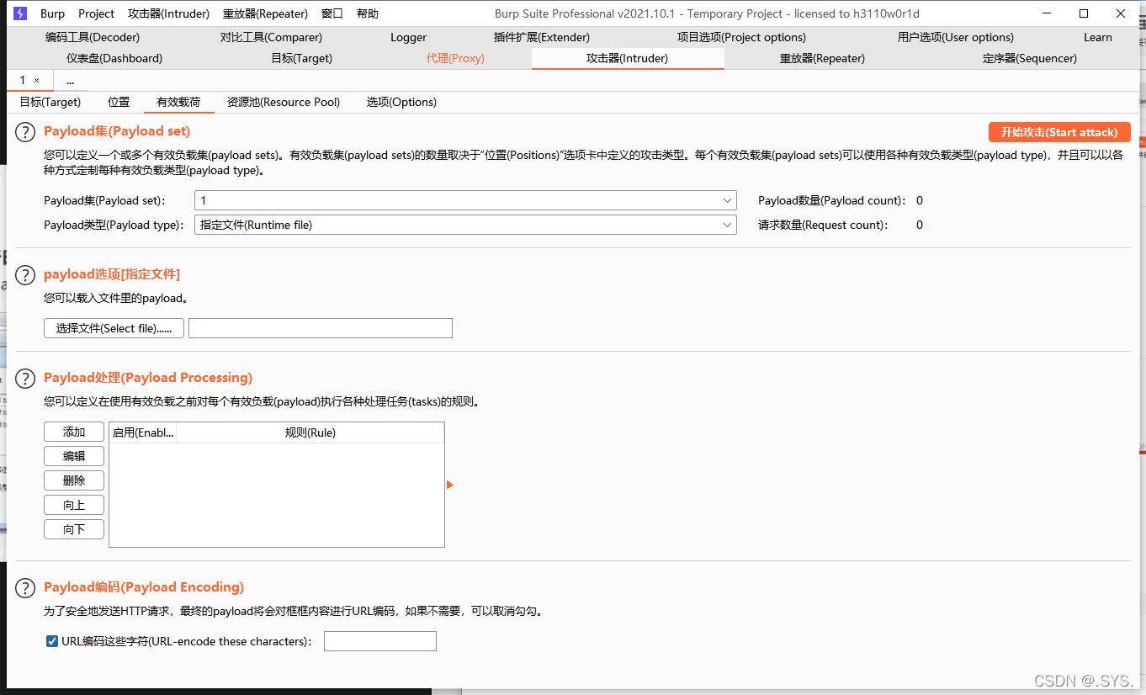Click the Payload编码(Payload Encoding) heading
1146x695 pixels.
[144, 587]
